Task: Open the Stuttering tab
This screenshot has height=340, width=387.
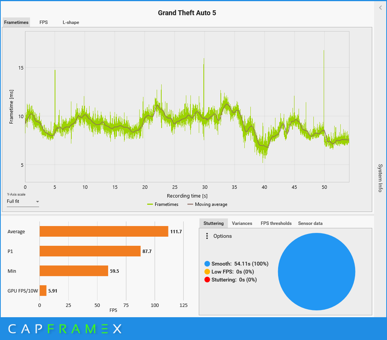Action: click(x=214, y=223)
